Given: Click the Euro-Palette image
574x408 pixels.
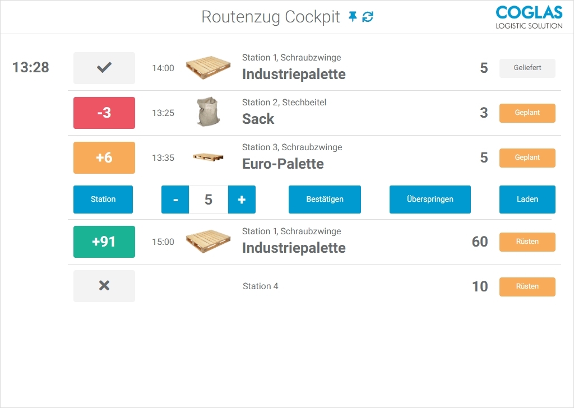Looking at the screenshot, I should pos(208,157).
